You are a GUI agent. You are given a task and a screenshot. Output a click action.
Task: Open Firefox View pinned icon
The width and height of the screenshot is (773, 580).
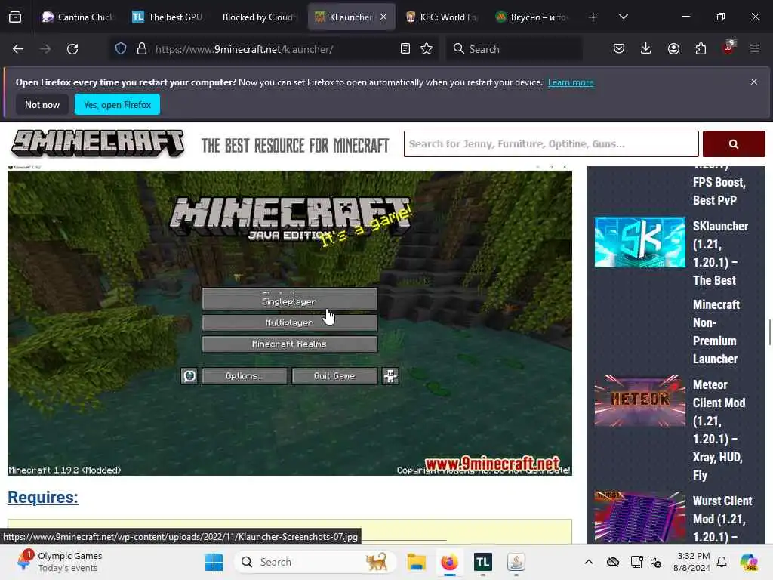(15, 17)
